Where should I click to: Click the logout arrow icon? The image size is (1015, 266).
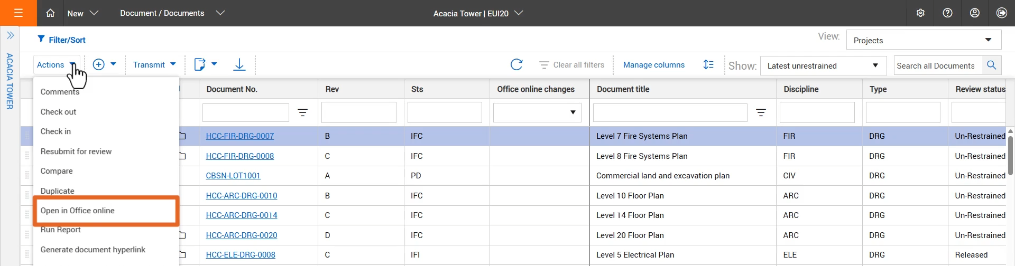1001,13
